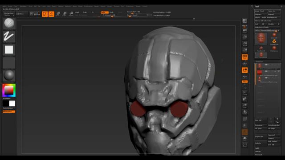Image resolution: width=285 pixels, height=160 pixels.
Task: Click Save As in Tool palette
Action: click(274, 11)
